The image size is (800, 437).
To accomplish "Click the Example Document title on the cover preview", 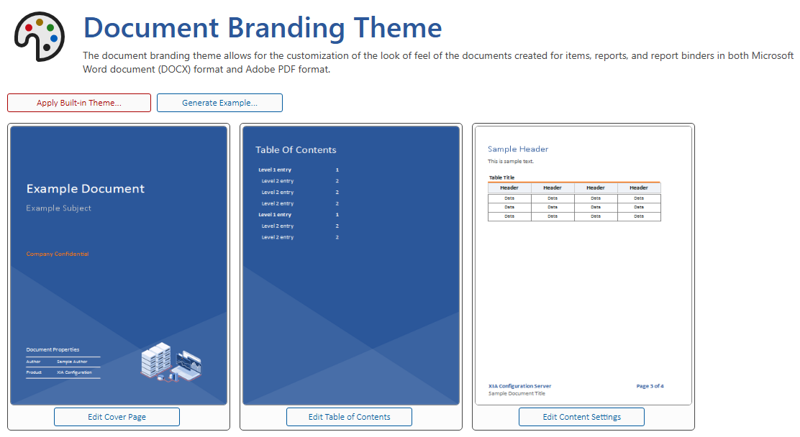I will pos(86,189).
